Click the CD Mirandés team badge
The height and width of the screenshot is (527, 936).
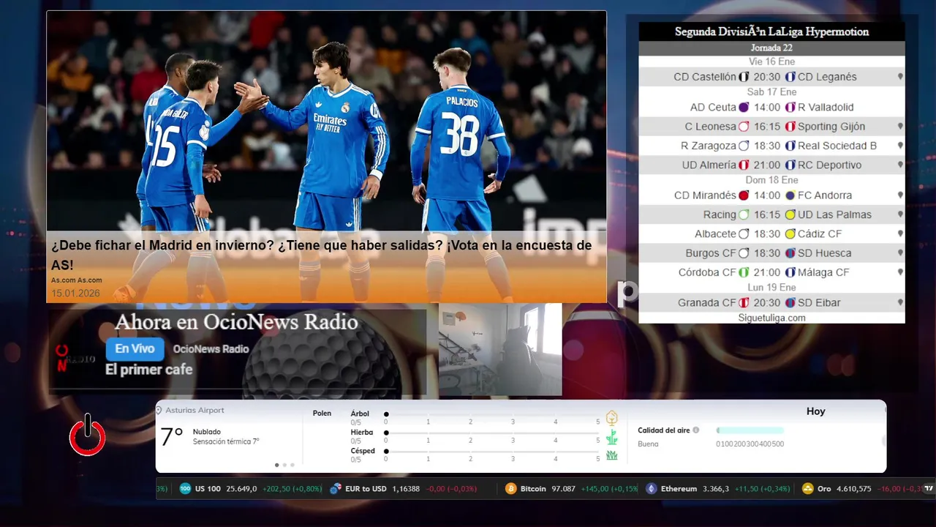744,195
